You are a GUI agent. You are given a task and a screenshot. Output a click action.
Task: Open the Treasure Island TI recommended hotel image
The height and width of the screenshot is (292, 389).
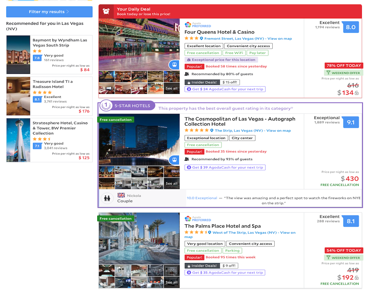coord(18,96)
